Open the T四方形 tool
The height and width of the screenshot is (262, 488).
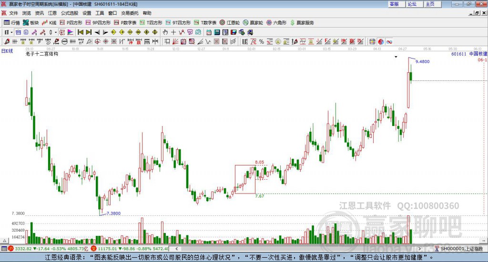pos(151,23)
